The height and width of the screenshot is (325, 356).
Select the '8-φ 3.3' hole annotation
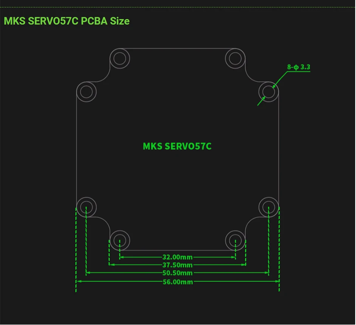[299, 67]
